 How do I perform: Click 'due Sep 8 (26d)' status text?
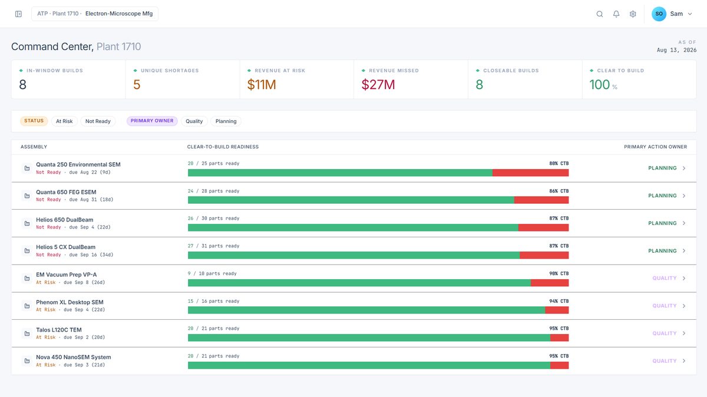tap(84, 282)
